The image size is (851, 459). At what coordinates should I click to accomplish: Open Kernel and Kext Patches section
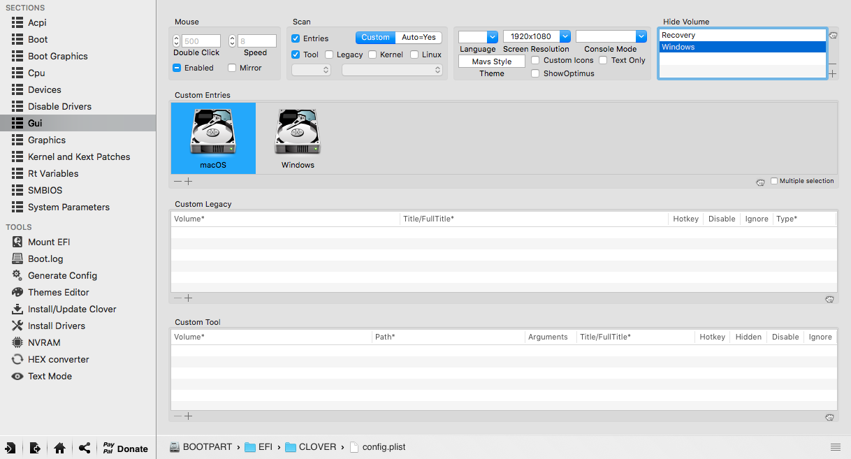(x=79, y=156)
